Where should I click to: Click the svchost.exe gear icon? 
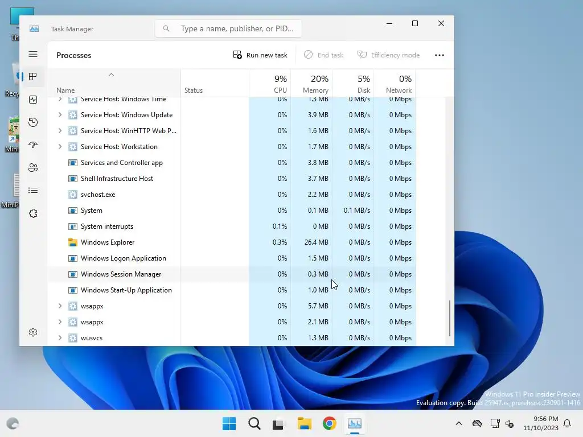coord(73,195)
